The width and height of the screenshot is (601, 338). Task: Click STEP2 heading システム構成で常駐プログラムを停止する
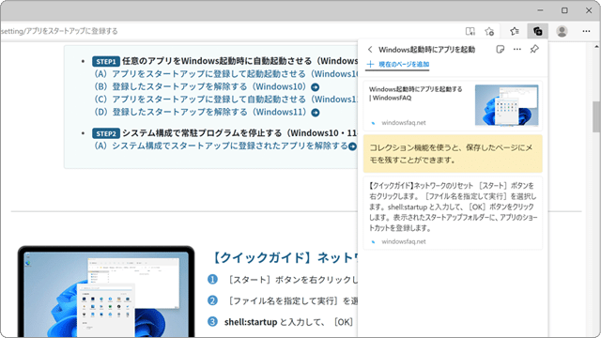point(240,133)
